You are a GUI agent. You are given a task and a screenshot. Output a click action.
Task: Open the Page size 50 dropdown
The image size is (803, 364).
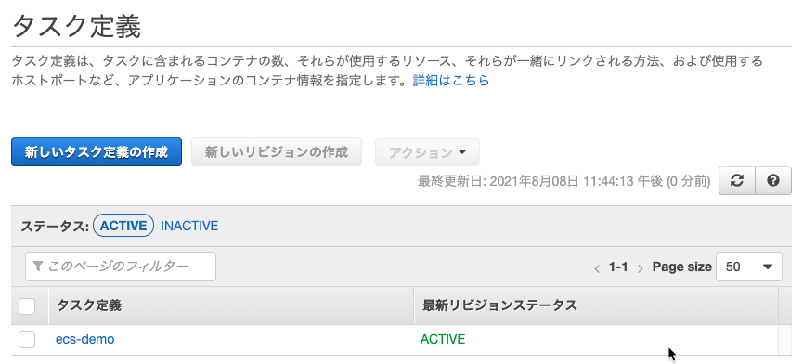[x=749, y=266]
